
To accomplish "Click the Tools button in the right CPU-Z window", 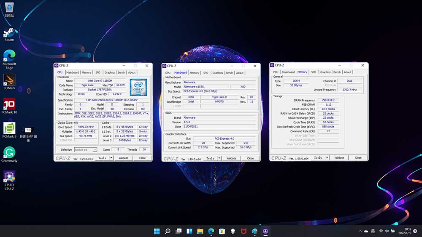I will pyautogui.click(x=318, y=158).
